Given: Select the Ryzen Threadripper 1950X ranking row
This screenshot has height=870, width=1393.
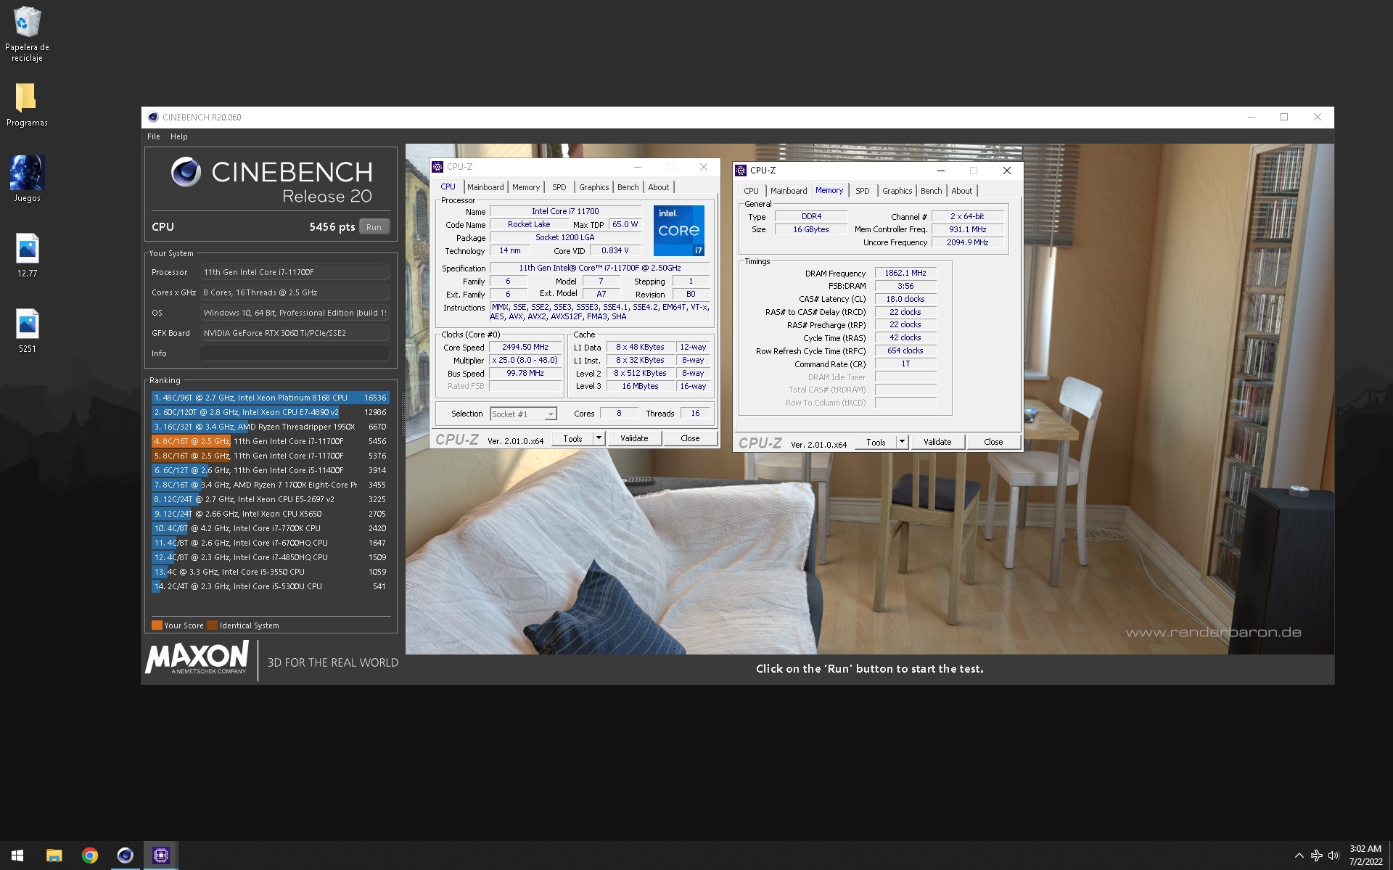Looking at the screenshot, I should pyautogui.click(x=270, y=427).
